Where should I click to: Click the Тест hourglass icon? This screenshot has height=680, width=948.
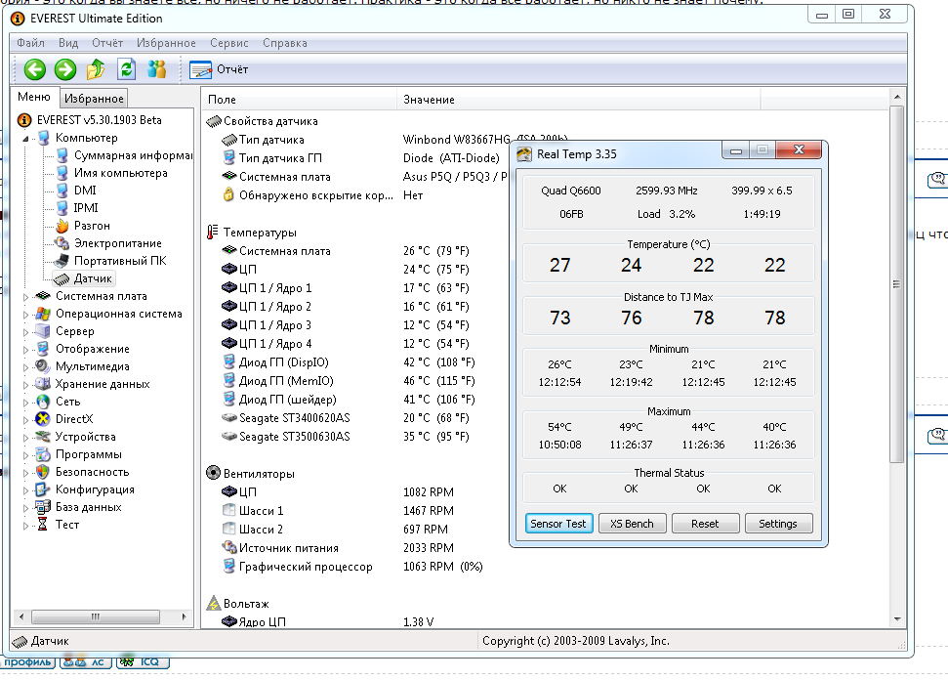[42, 525]
